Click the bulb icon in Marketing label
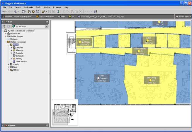The image size is (192, 132). (150, 81)
